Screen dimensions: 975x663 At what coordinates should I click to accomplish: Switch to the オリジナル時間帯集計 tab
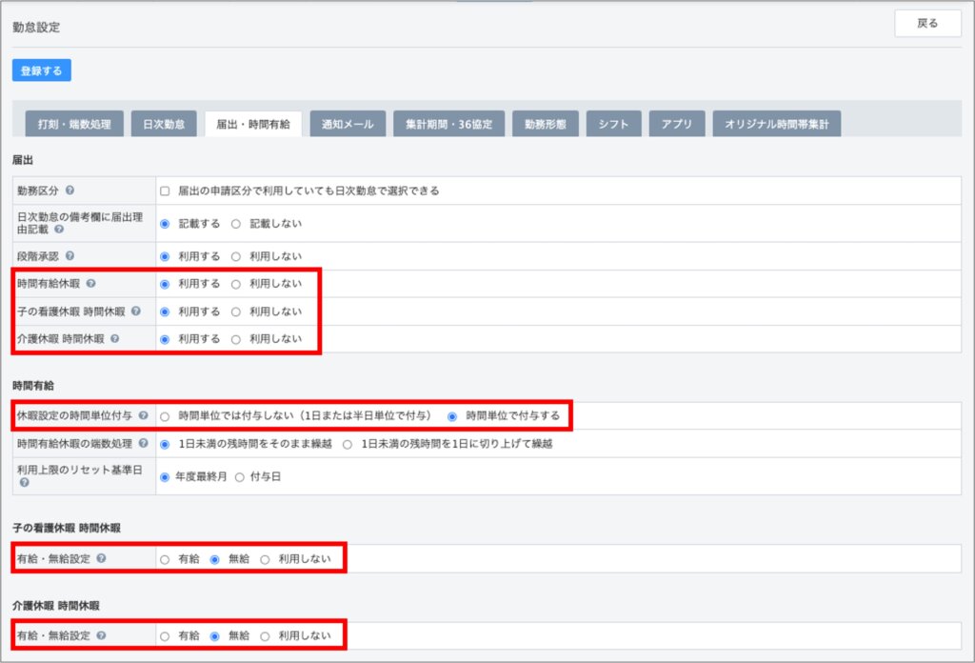pos(776,125)
